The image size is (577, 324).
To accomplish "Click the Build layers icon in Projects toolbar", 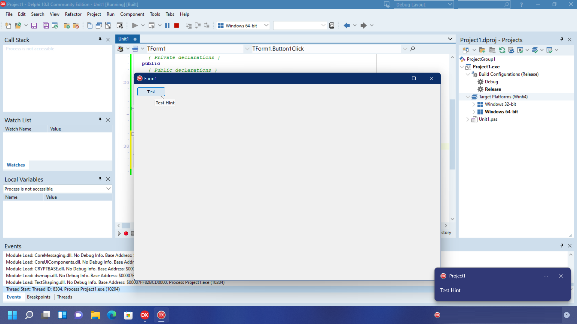I will click(535, 50).
